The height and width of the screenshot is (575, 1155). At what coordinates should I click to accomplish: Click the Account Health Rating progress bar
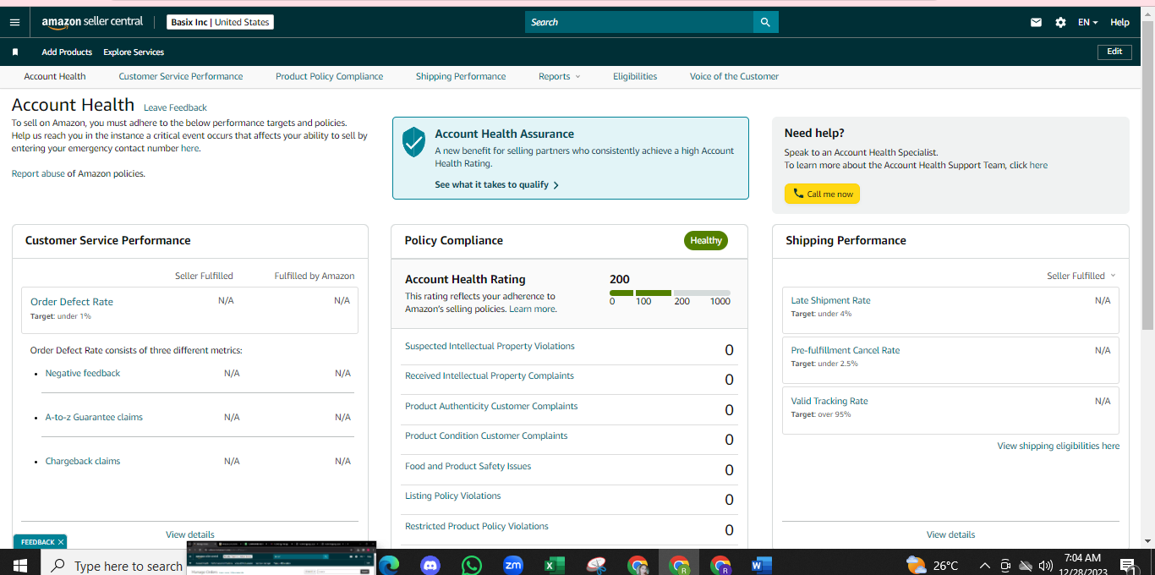[670, 293]
